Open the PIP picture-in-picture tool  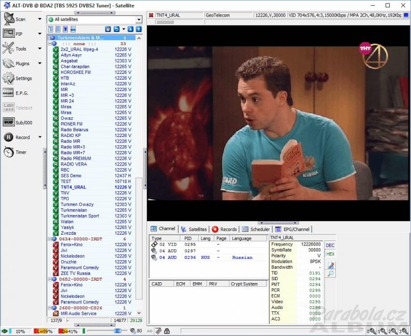(9, 34)
